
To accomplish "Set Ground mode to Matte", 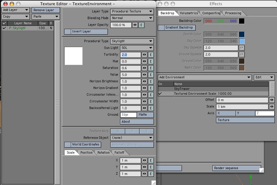I will click(145, 115).
